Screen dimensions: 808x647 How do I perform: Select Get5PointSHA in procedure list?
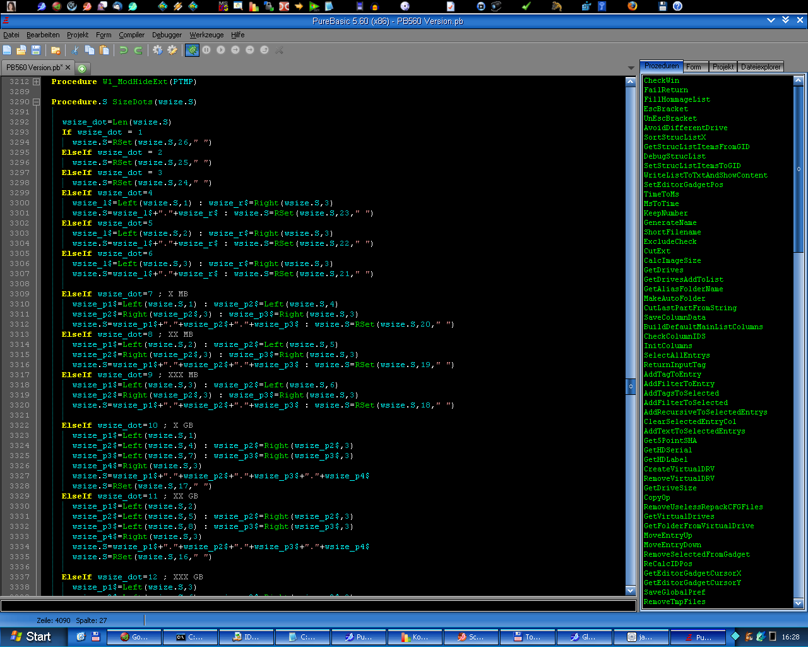pos(670,440)
